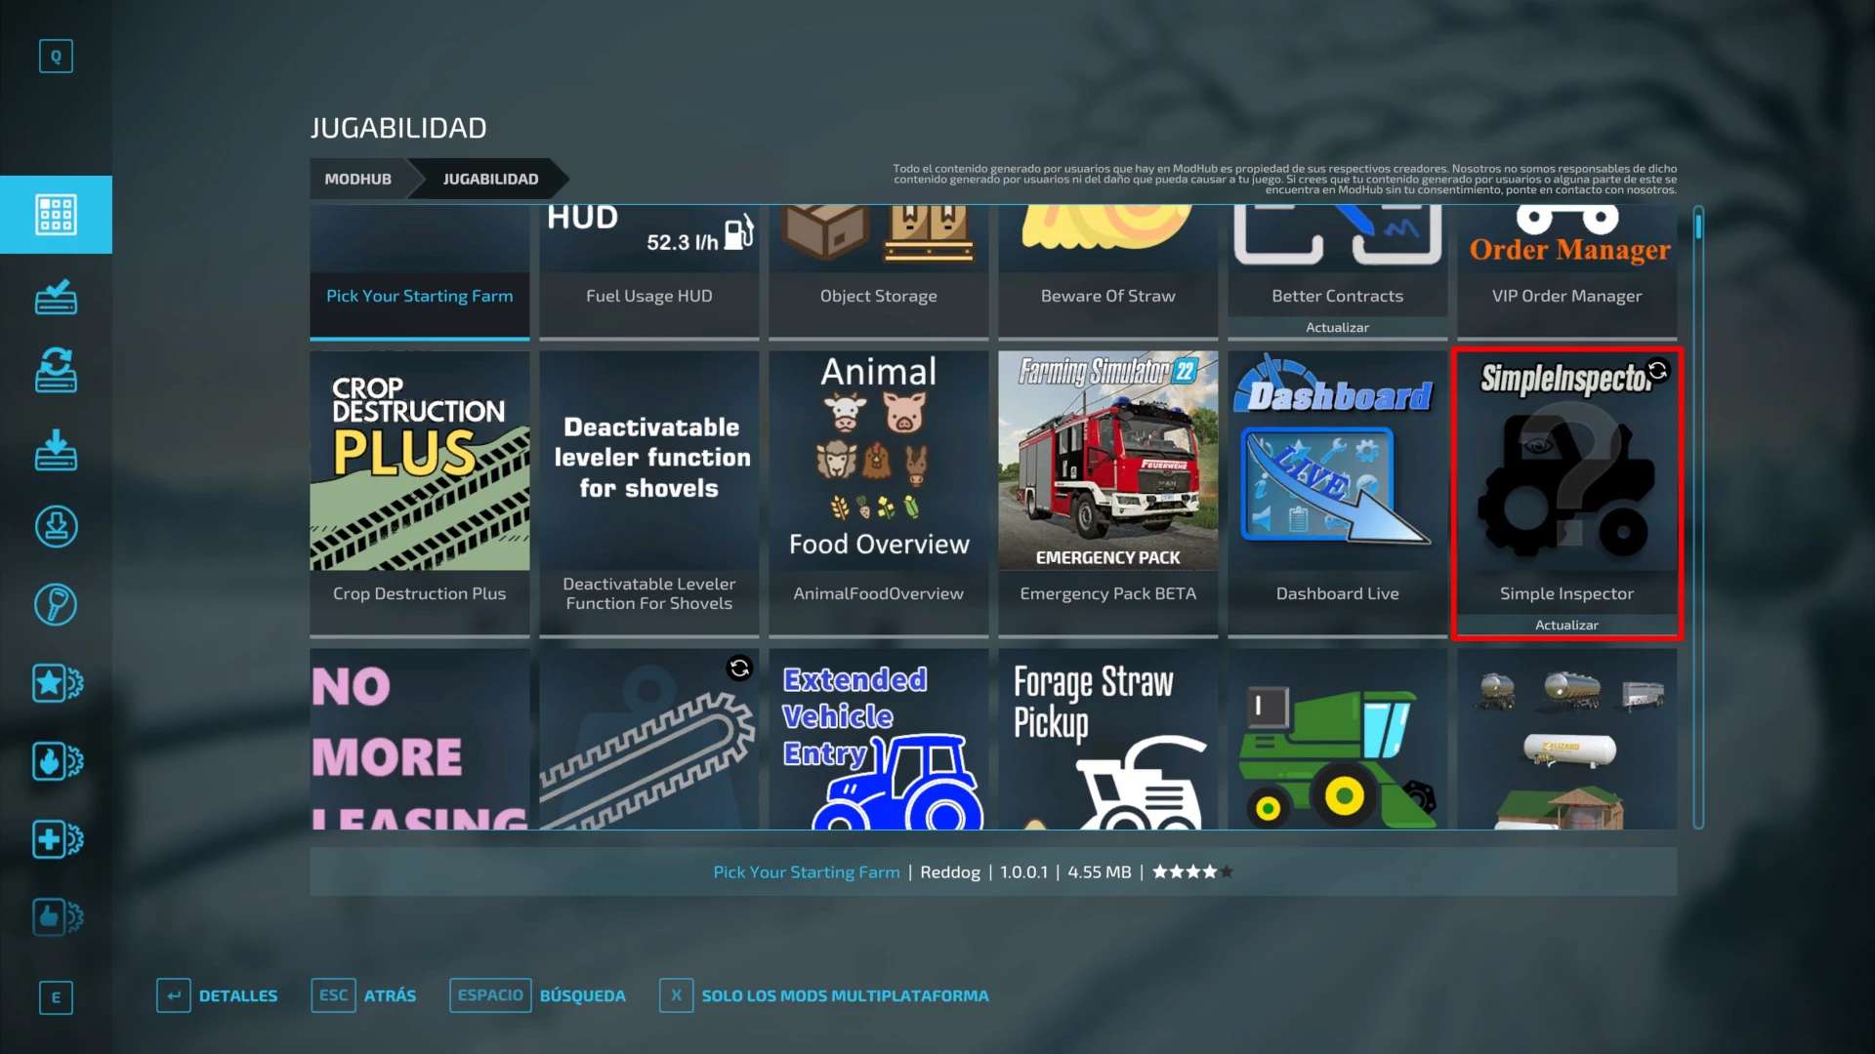The width and height of the screenshot is (1875, 1054).
Task: Open the installed mods checkmark sidebar icon
Action: [x=56, y=297]
